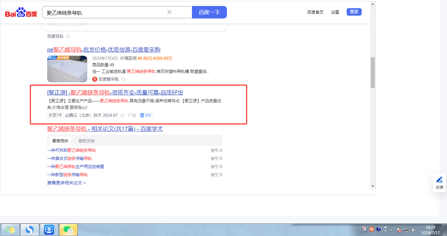
Task: Click the Baidu logo
Action: coord(21,13)
